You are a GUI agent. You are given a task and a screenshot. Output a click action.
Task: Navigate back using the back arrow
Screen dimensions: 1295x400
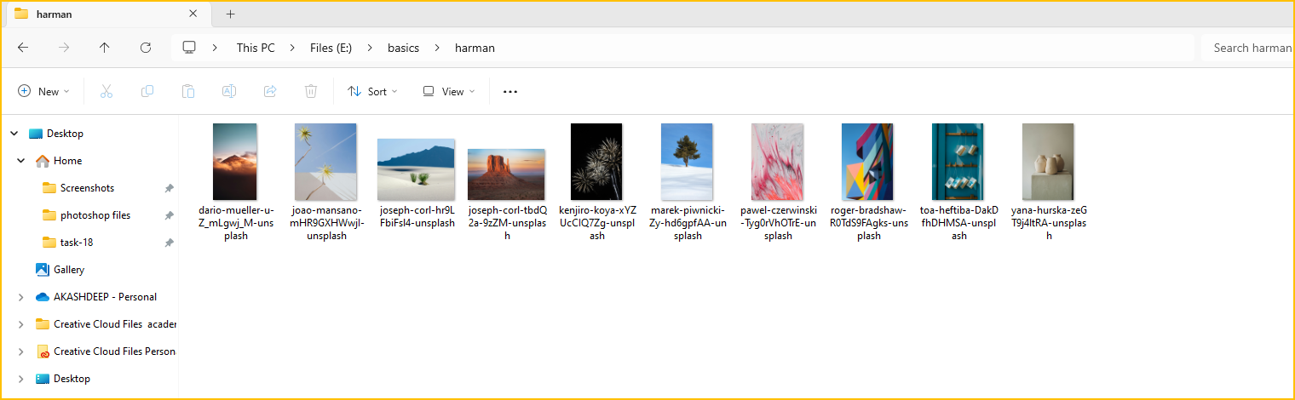pos(23,48)
